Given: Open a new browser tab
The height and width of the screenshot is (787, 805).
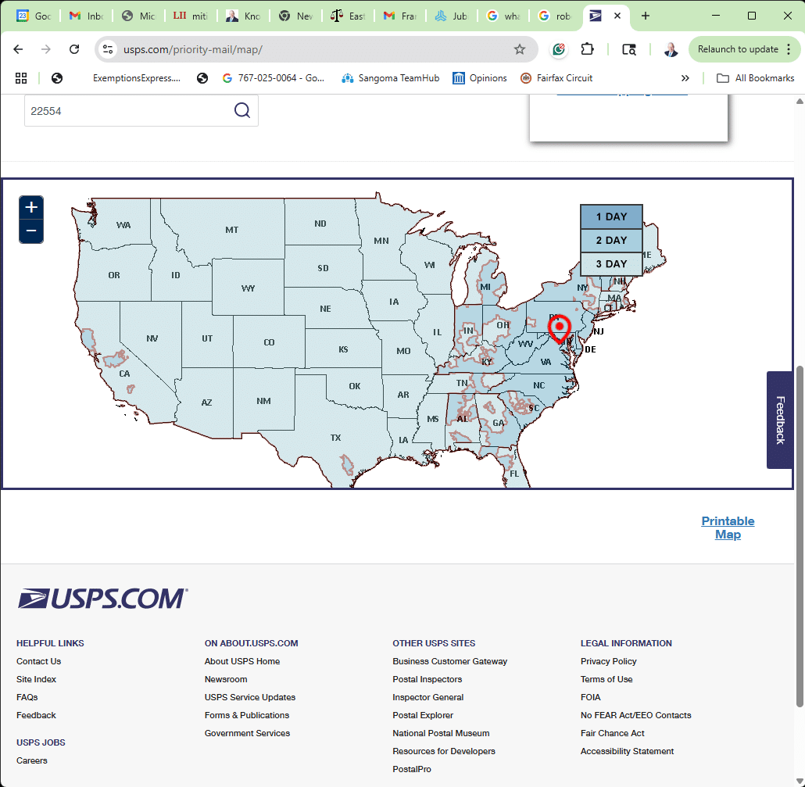Looking at the screenshot, I should point(646,16).
